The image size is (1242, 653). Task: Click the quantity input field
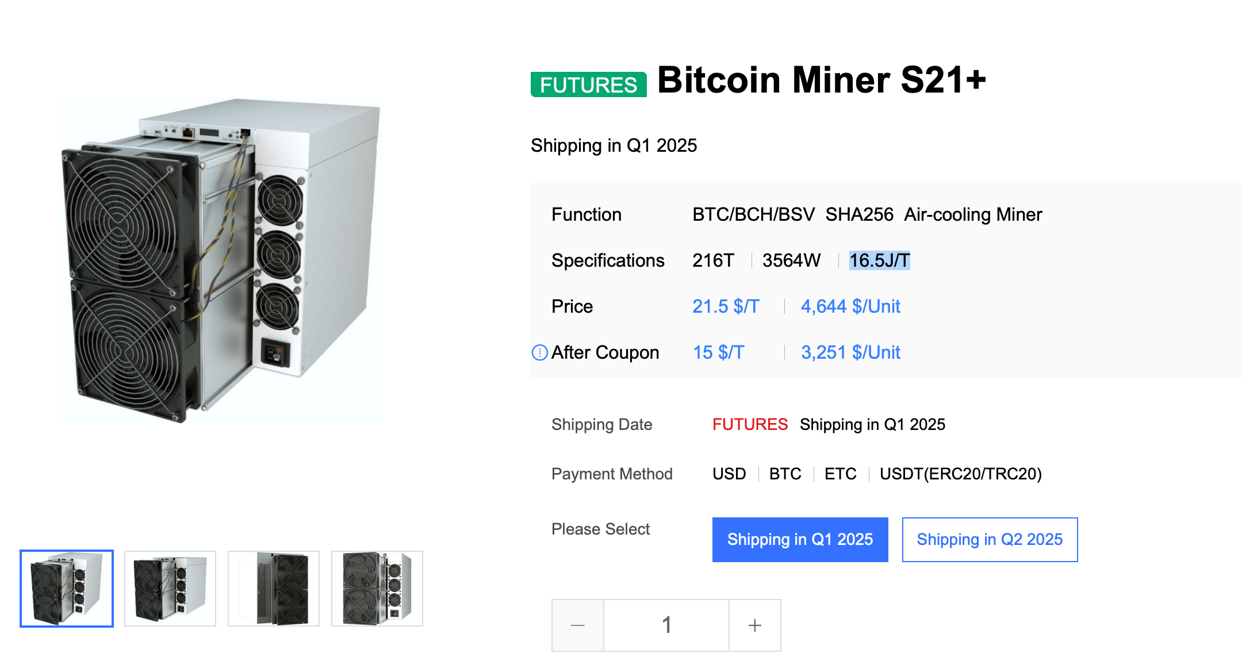click(666, 624)
